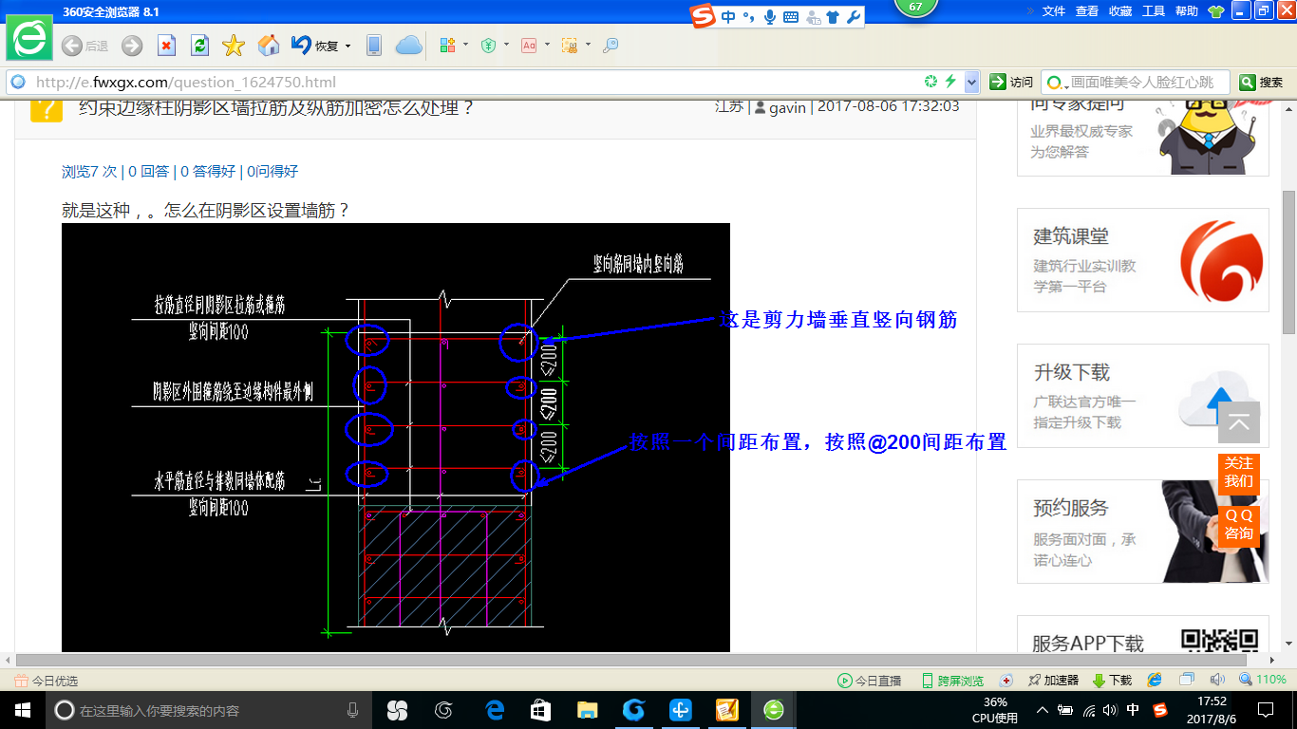The image size is (1297, 729).
Task: Click the cloud sync icon
Action: pyautogui.click(x=408, y=46)
